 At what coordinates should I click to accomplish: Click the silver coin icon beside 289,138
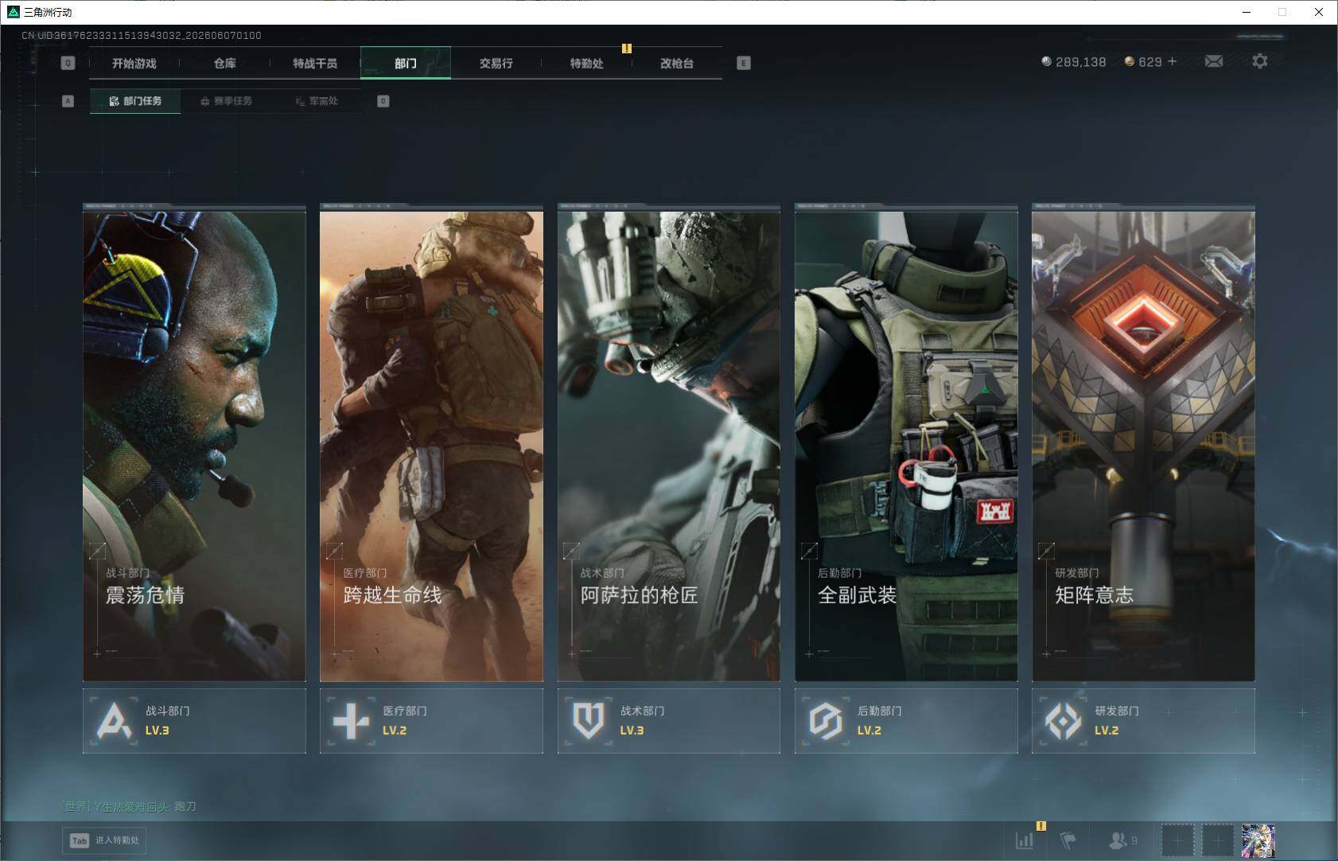coord(1046,61)
